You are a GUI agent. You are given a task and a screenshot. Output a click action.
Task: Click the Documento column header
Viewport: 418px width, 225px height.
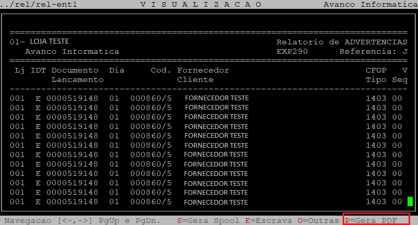pos(75,70)
